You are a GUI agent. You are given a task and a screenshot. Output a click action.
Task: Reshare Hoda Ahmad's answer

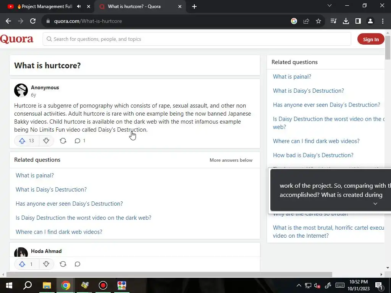click(x=63, y=264)
